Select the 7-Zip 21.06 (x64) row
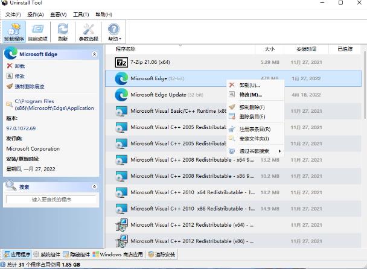Image resolution: width=367 pixels, height=269 pixels. tap(233, 62)
